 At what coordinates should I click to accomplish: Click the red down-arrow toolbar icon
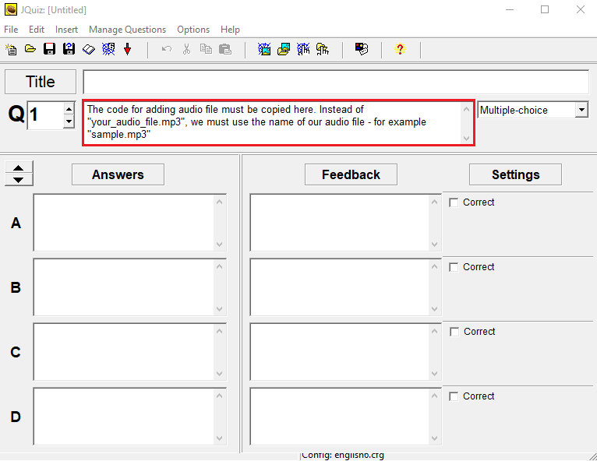click(128, 49)
